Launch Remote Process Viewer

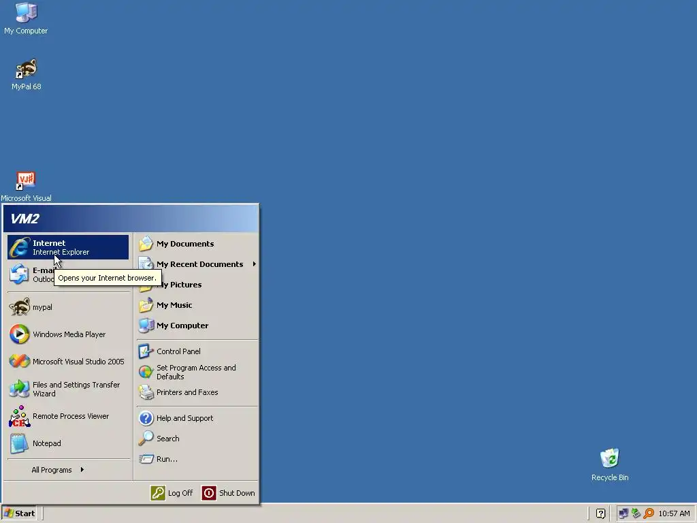coord(68,416)
